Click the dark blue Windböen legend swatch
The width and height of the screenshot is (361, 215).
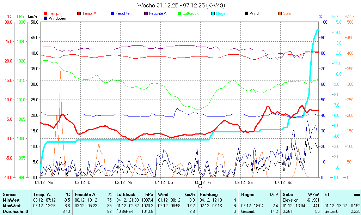[45, 18]
